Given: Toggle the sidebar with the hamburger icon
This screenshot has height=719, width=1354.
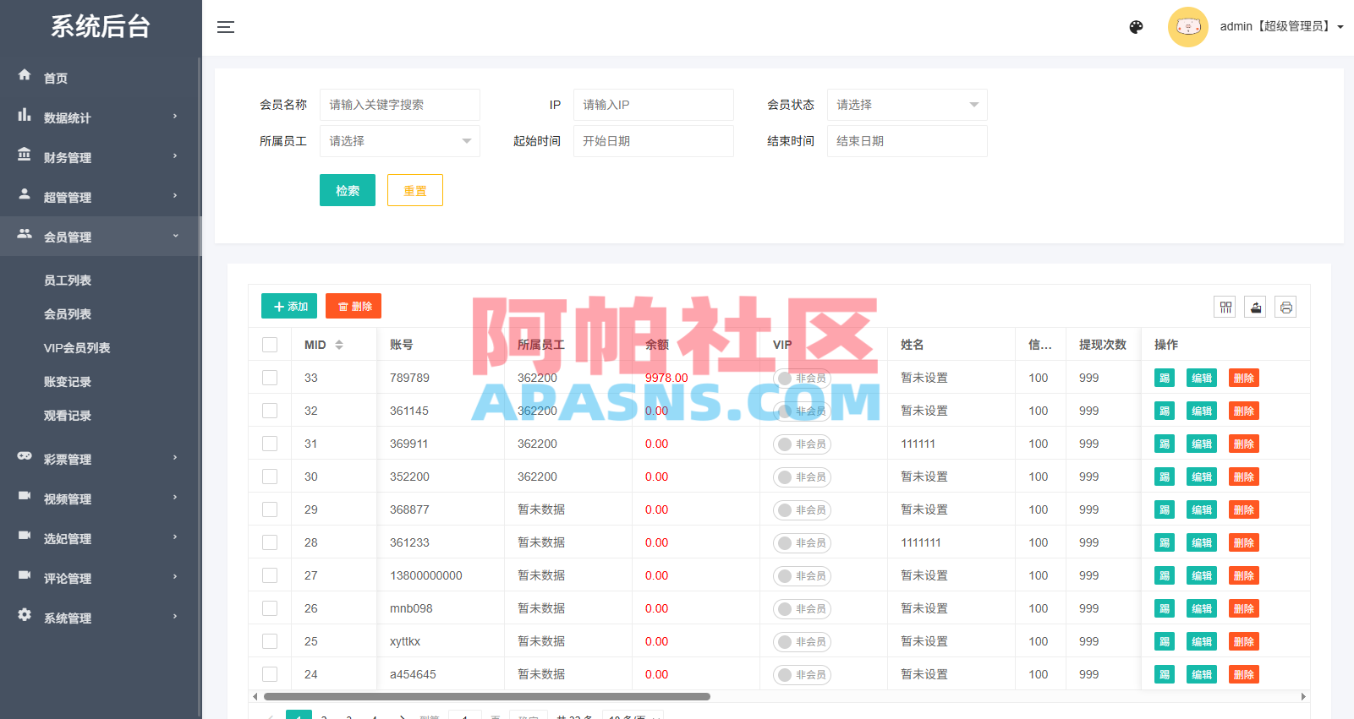Looking at the screenshot, I should coord(226,27).
